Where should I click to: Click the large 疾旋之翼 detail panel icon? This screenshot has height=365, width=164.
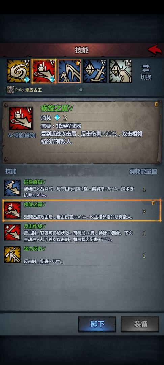click(21, 119)
